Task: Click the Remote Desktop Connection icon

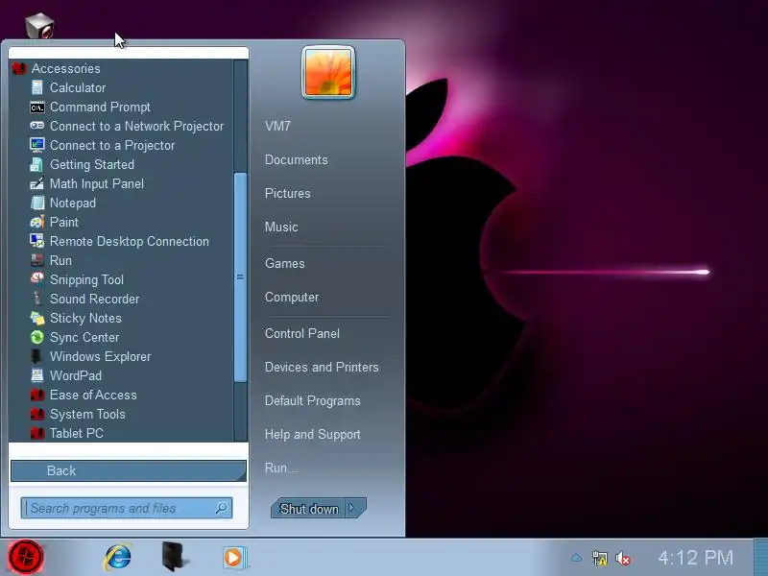Action: click(36, 241)
